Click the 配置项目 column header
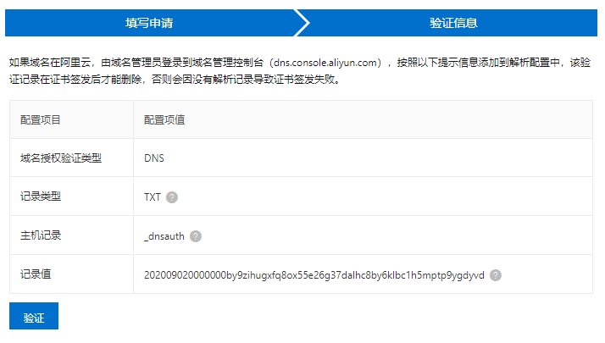Viewport: 605px width, 343px height. 41,119
